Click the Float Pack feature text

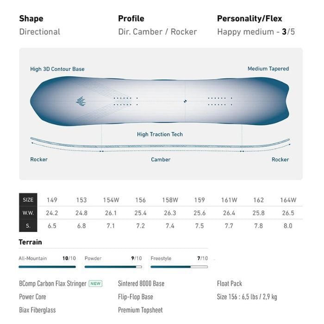tap(230, 283)
